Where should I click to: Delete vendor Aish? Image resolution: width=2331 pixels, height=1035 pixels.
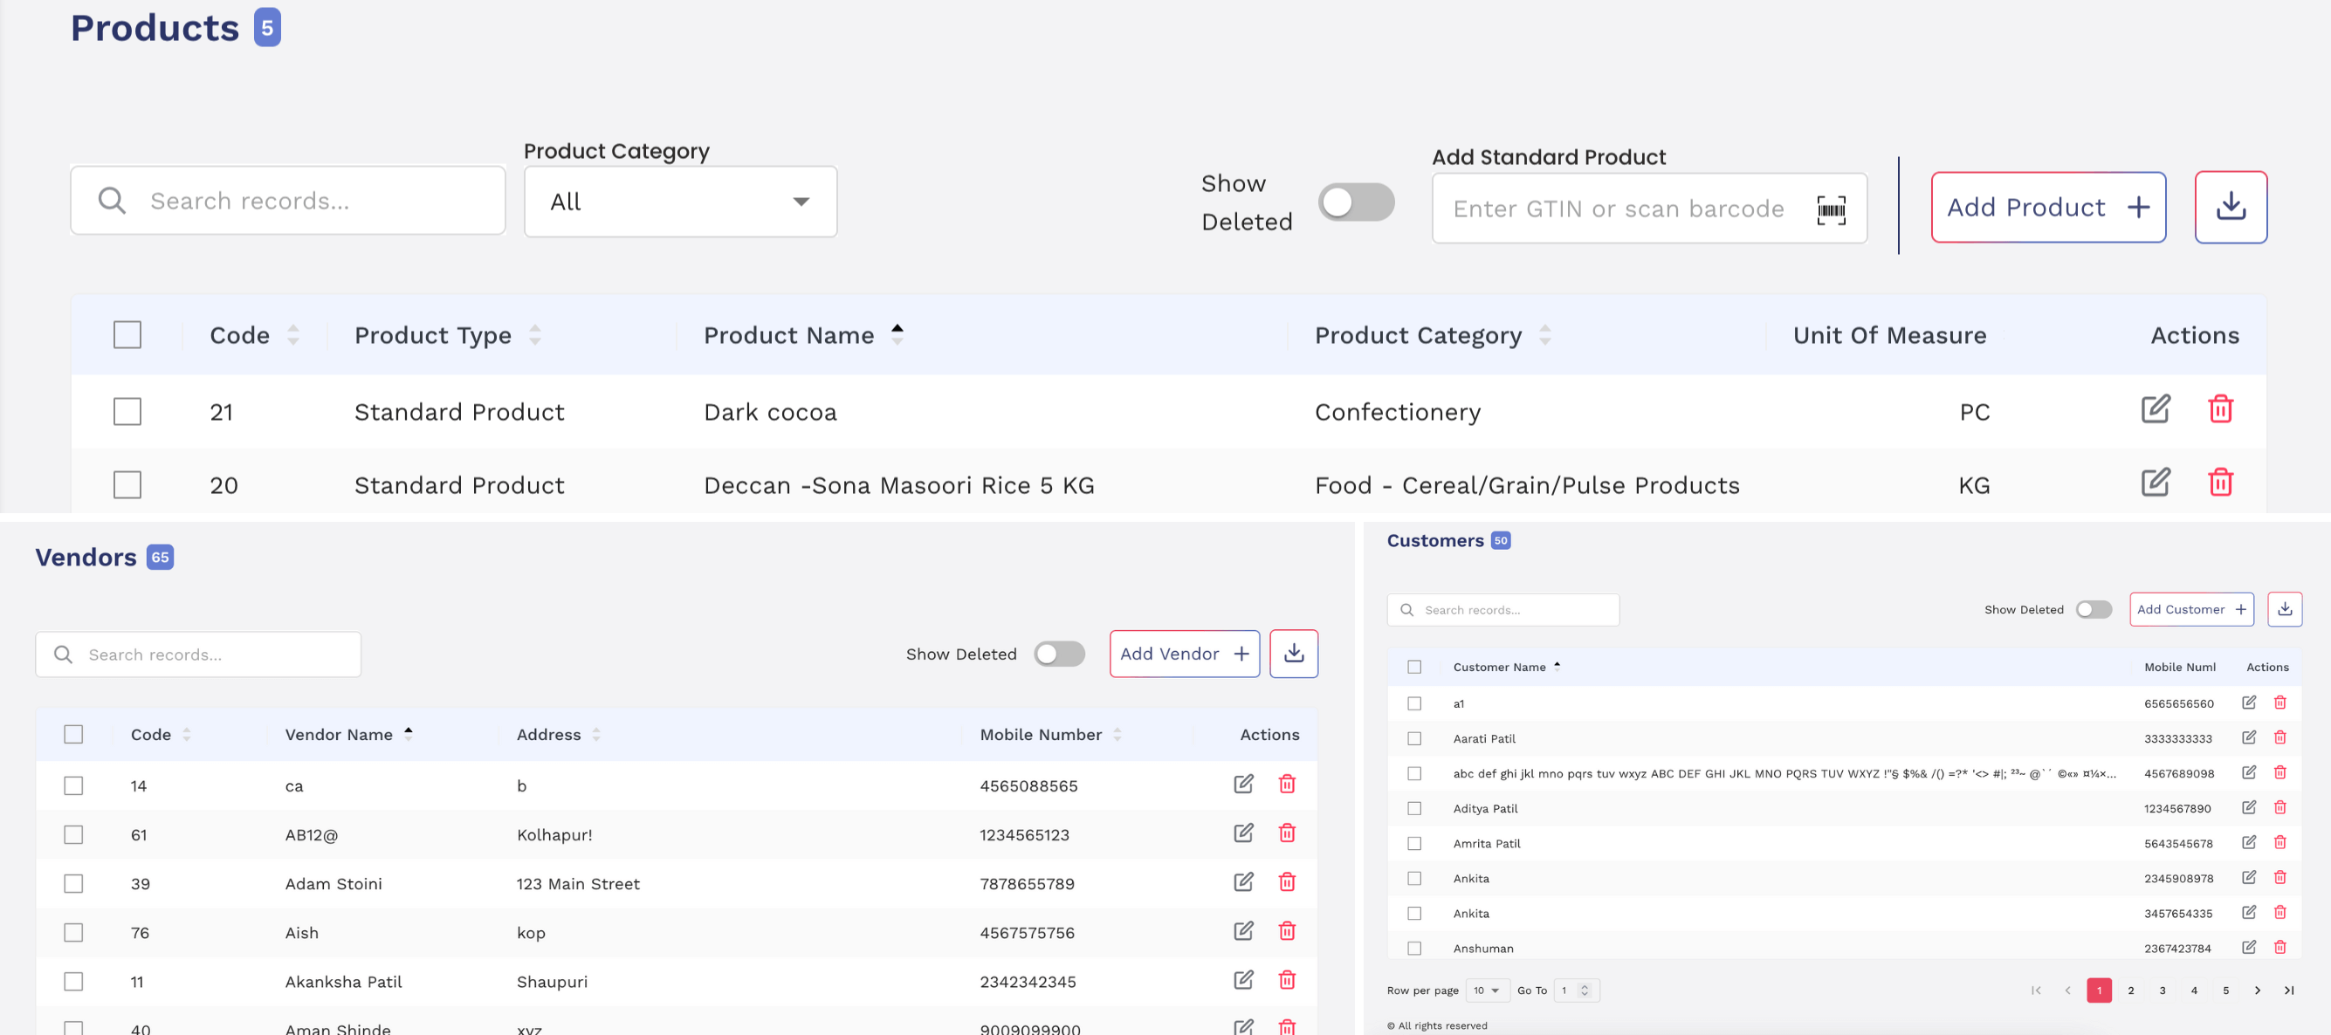(x=1287, y=930)
